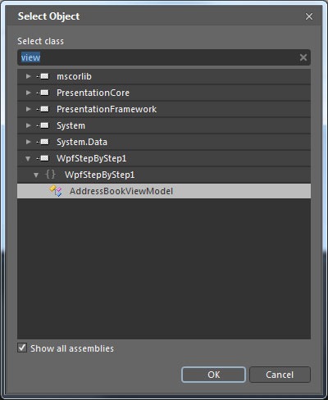Confirm selection with the OK button

click(x=213, y=375)
